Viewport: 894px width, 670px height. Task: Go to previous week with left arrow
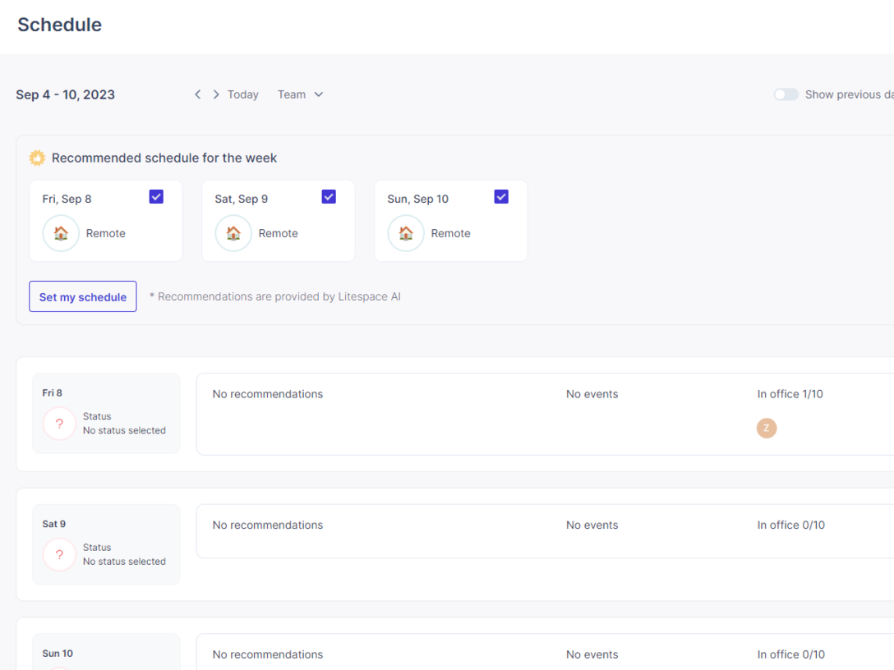197,94
